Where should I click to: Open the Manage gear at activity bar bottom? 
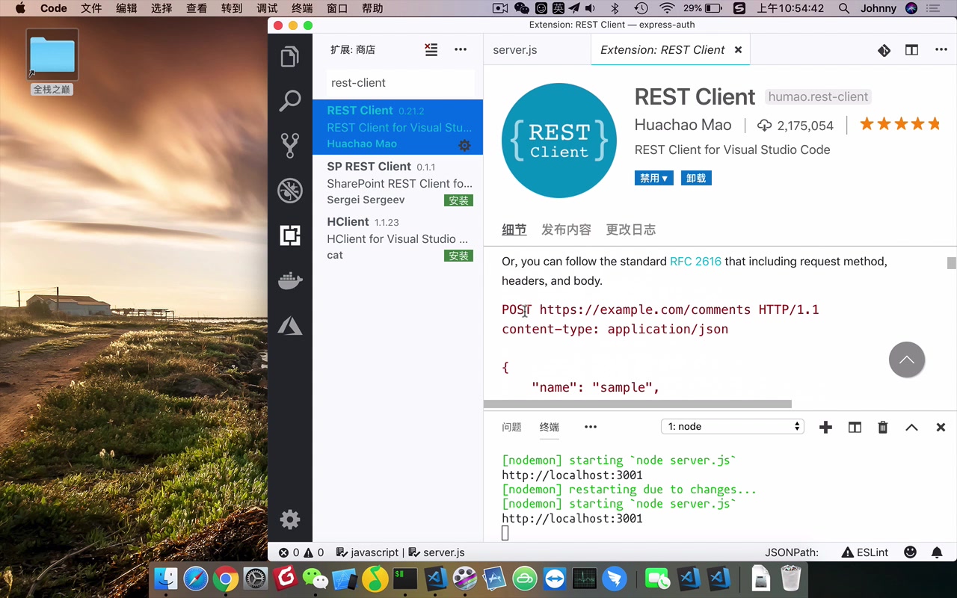tap(290, 520)
